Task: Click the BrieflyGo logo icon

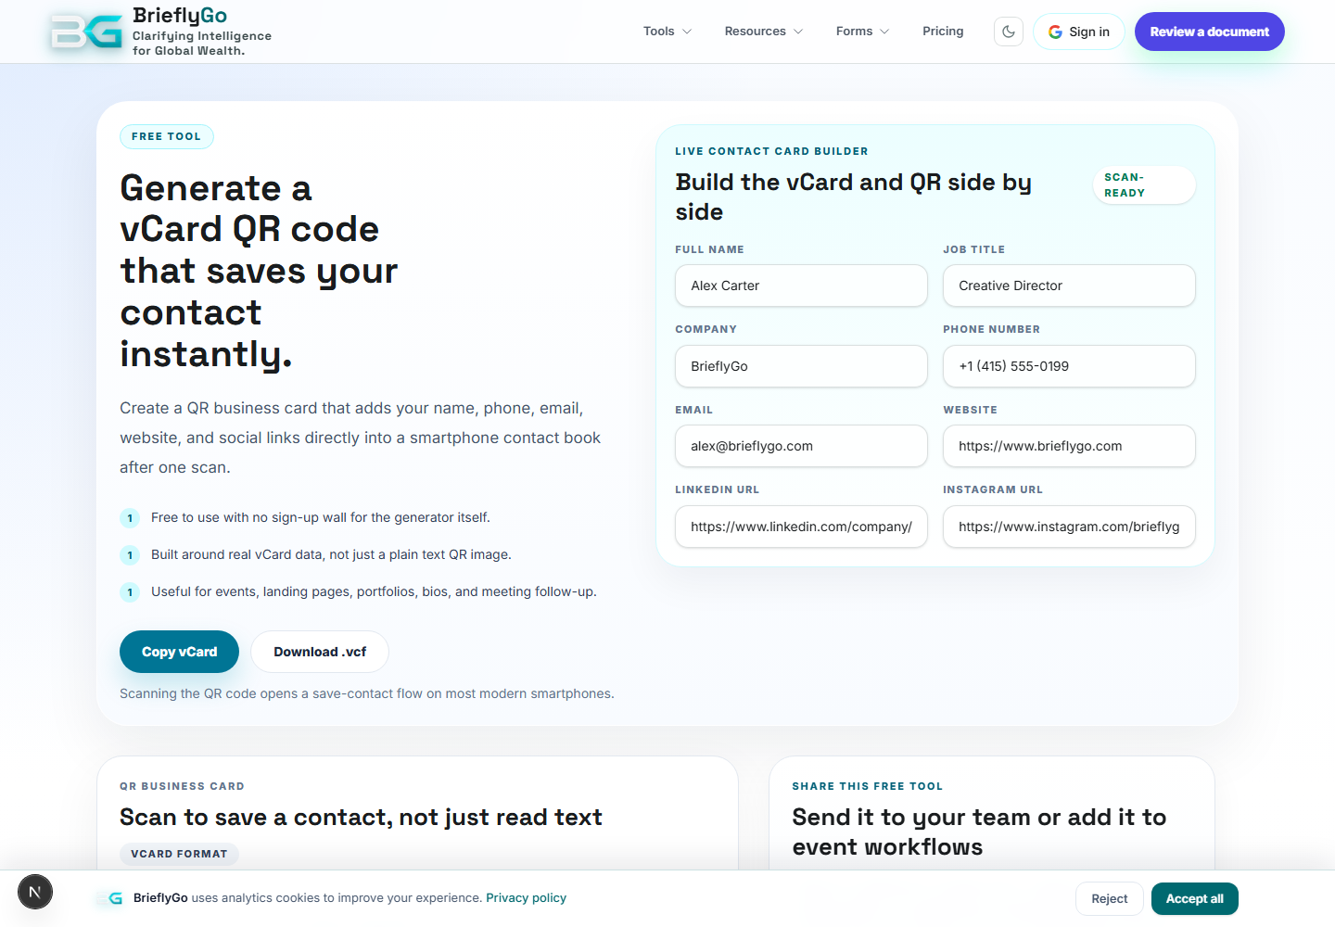Action: click(x=86, y=32)
